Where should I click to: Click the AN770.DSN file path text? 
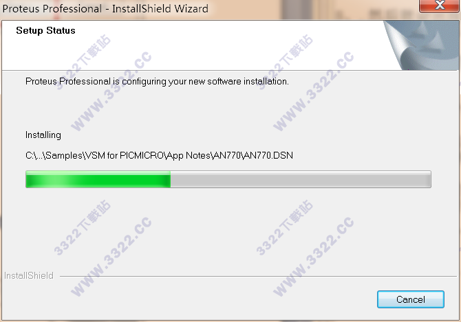click(159, 155)
